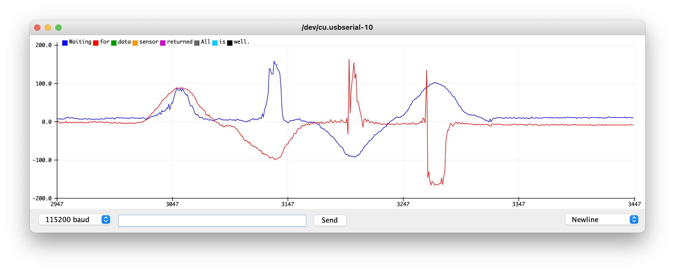Click the cyan is legend swatch
Viewport: 675px width, 272px height.
tap(215, 43)
